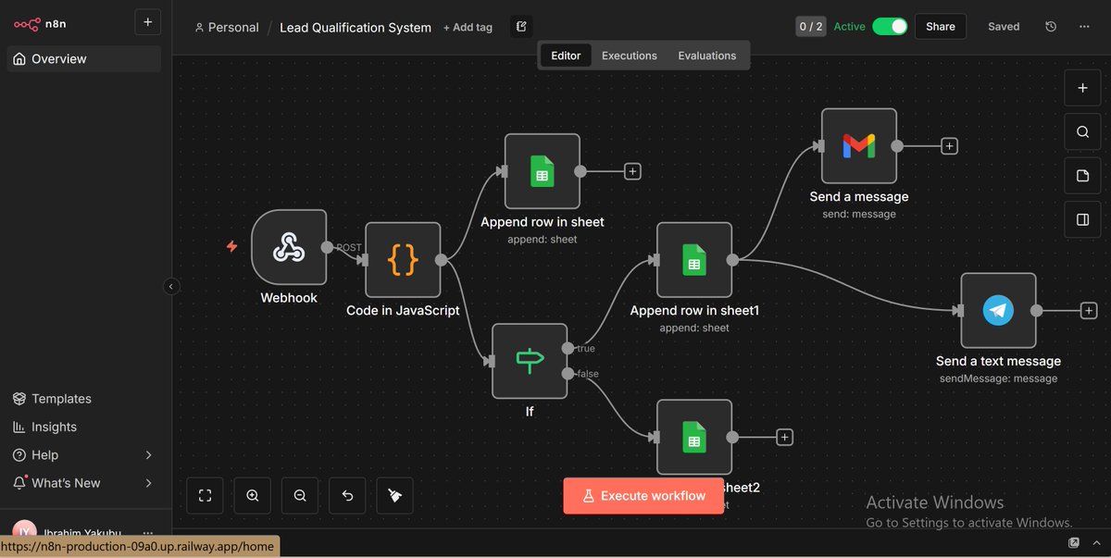The width and height of the screenshot is (1111, 558).
Task: Zoom in on the canvas
Action: [253, 495]
